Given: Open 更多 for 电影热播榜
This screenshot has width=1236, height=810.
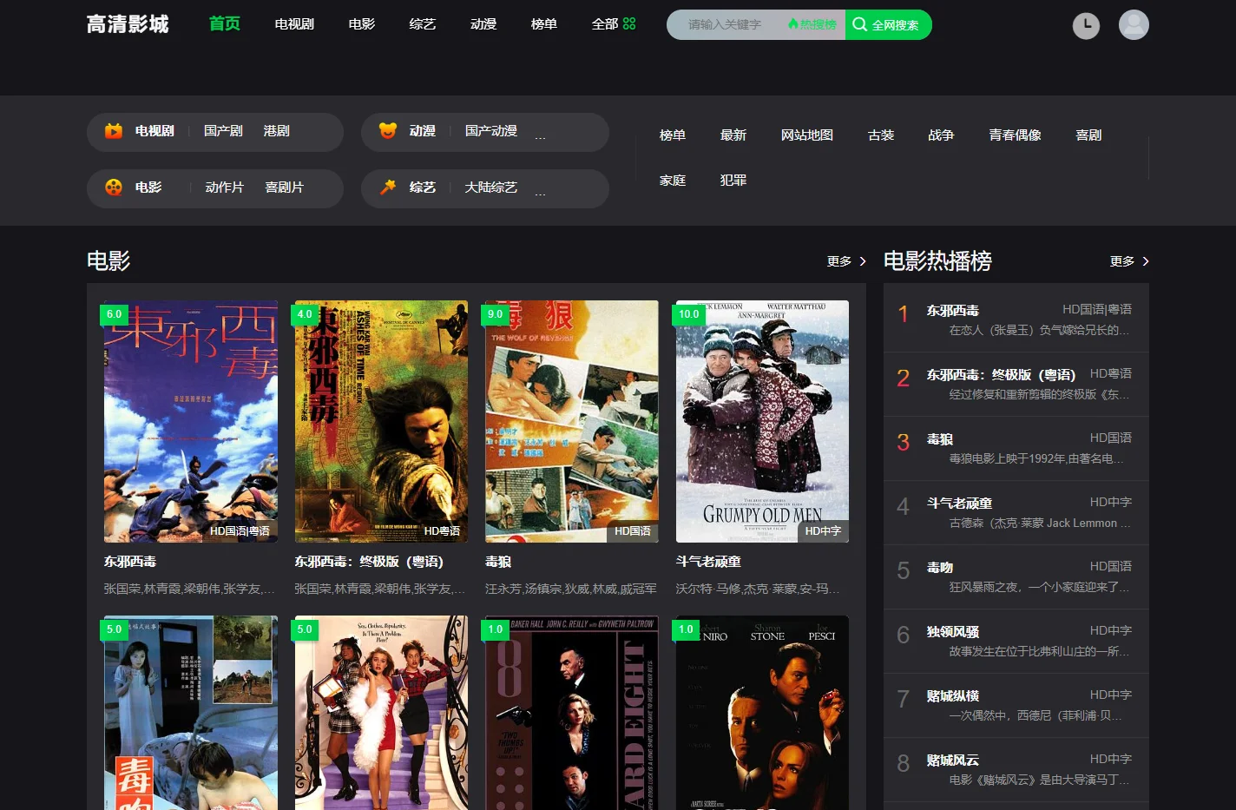Looking at the screenshot, I should pyautogui.click(x=1129, y=261).
